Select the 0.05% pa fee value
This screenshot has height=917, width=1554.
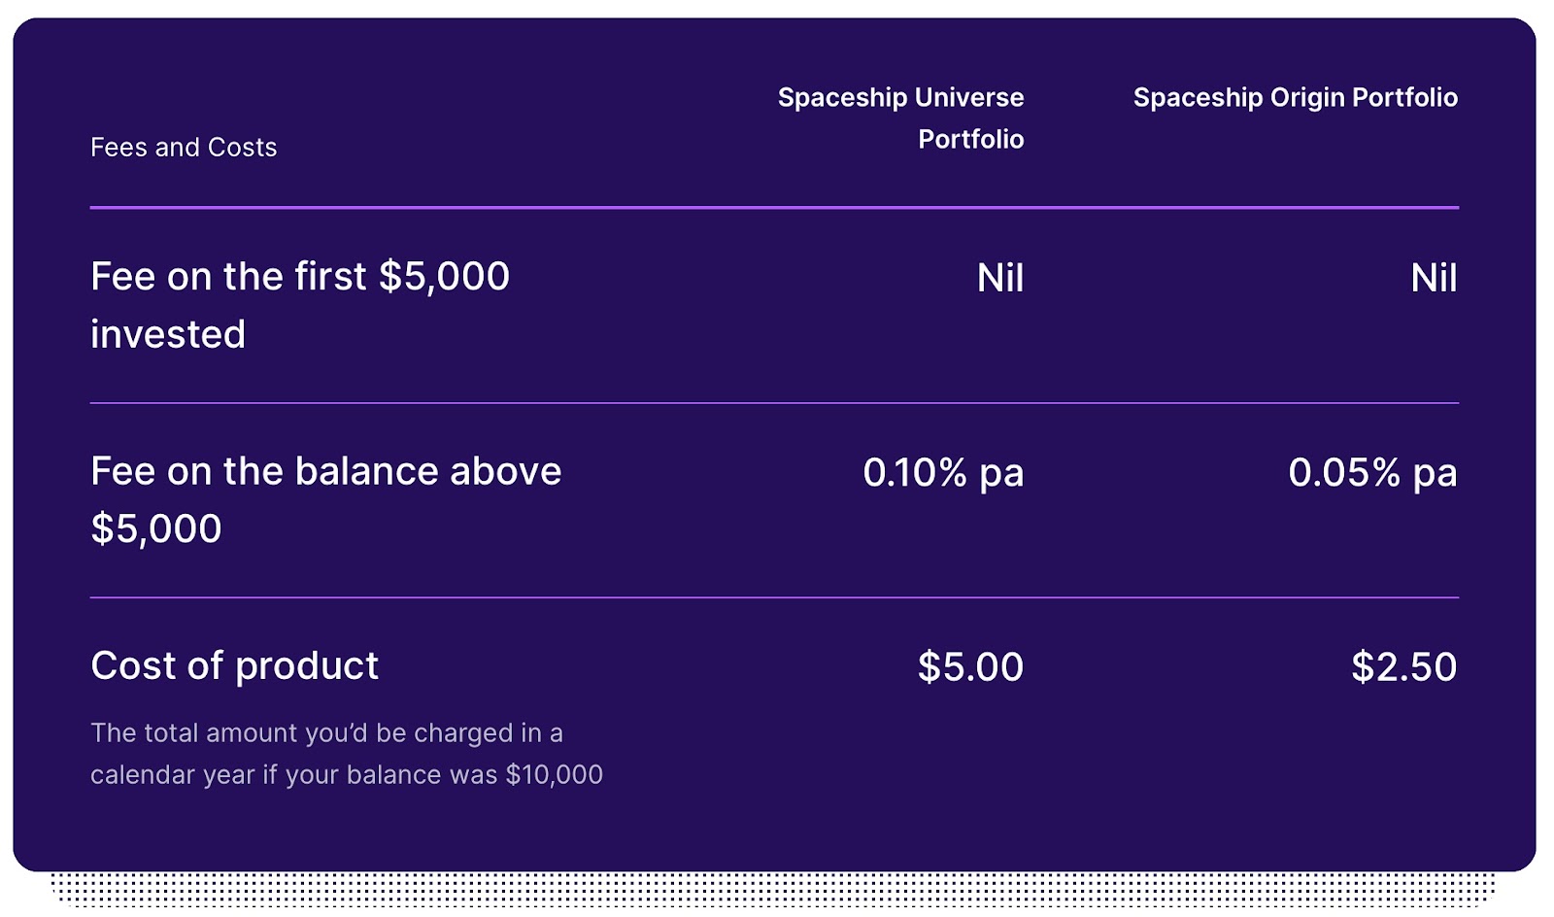point(1371,473)
